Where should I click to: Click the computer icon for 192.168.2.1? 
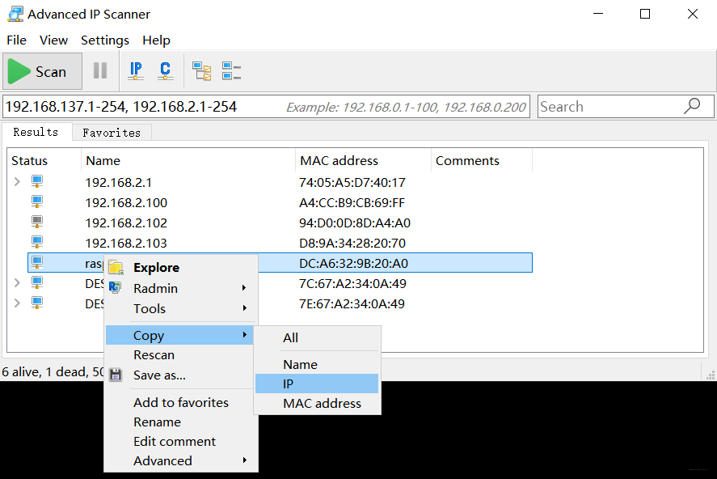point(37,181)
